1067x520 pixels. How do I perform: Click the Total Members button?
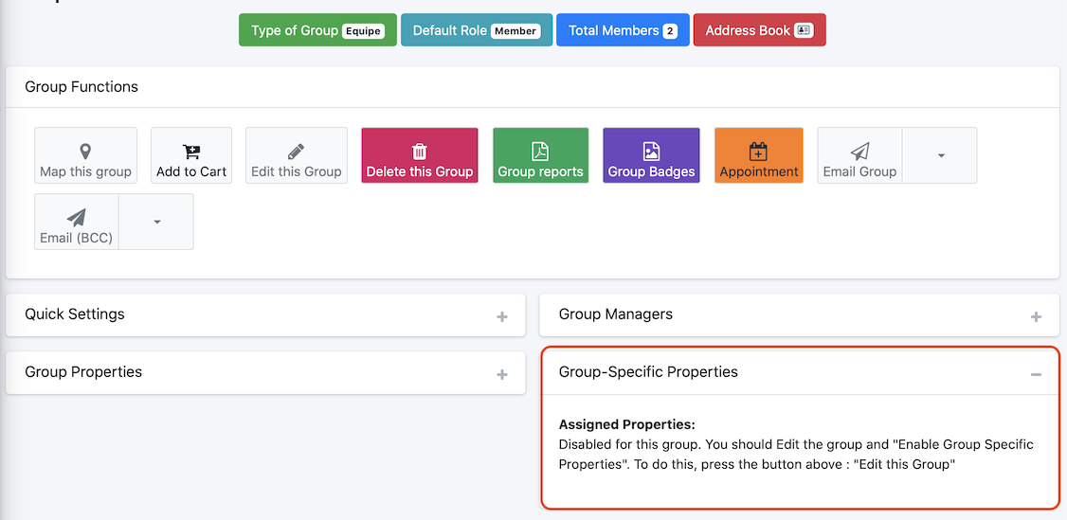click(623, 30)
